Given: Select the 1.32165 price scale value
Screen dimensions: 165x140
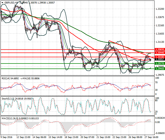Looking at the screenshot, I should click(x=160, y=25).
